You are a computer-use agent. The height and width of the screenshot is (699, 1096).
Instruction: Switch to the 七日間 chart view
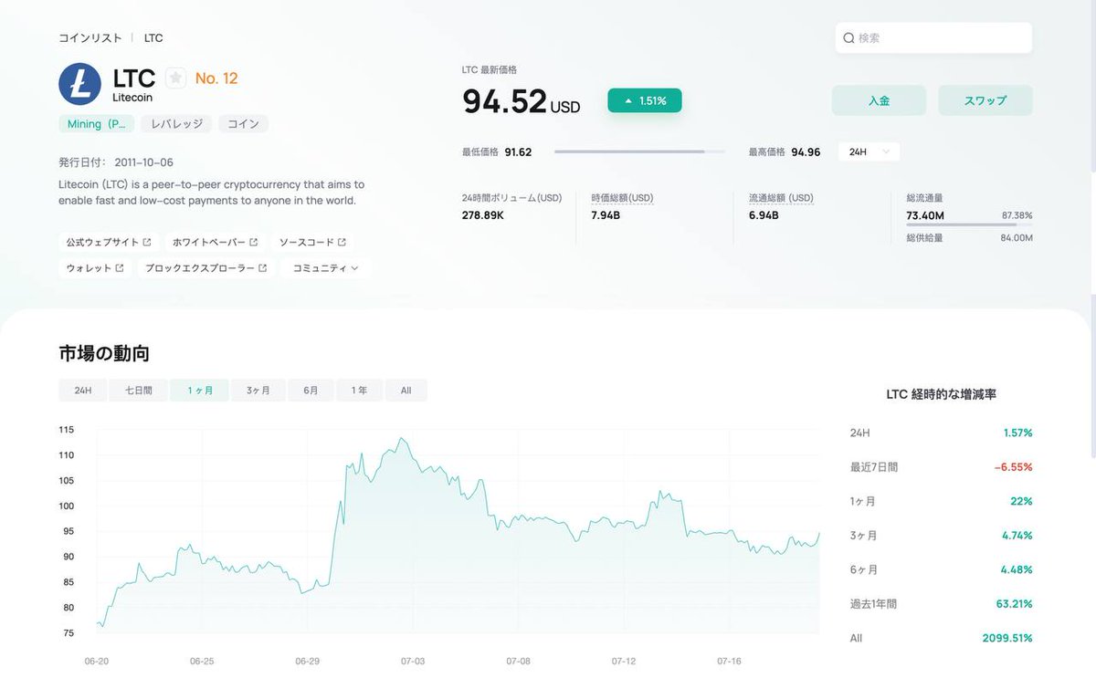[137, 390]
